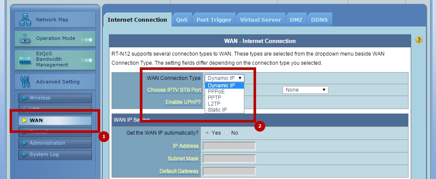Click the Network Map icon
The width and height of the screenshot is (436, 179).
coord(25,20)
